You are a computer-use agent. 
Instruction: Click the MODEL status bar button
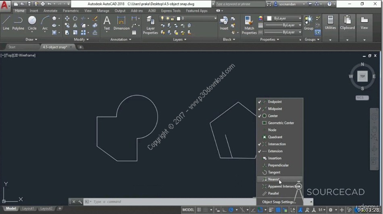coord(188,210)
